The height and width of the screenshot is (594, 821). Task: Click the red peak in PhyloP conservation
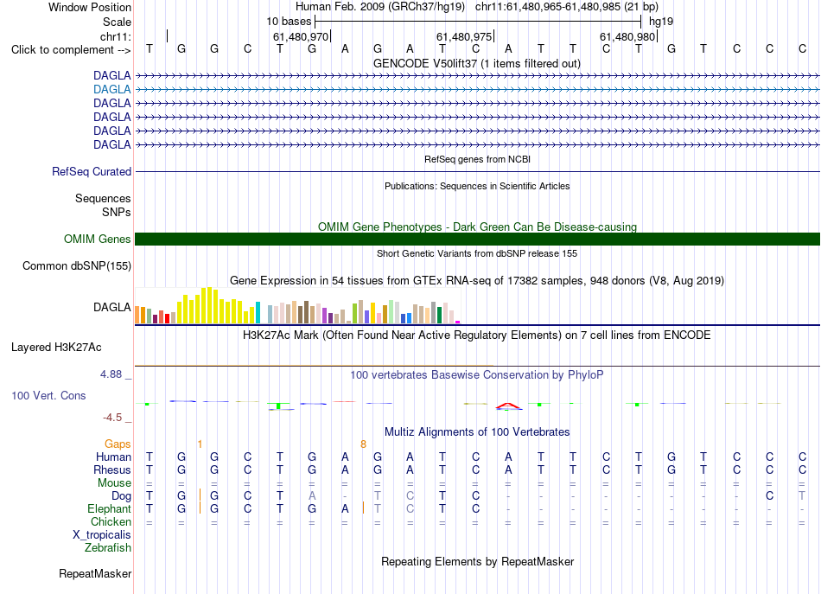507,406
